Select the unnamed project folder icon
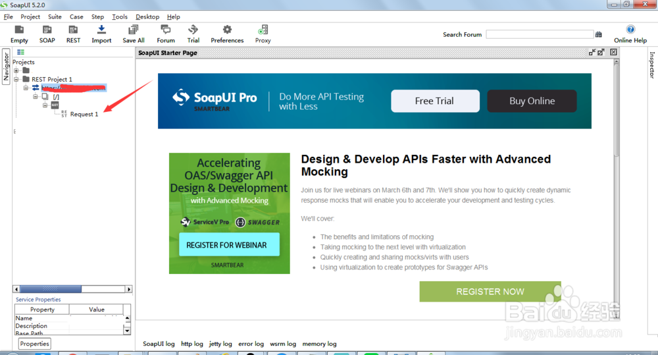 26,70
